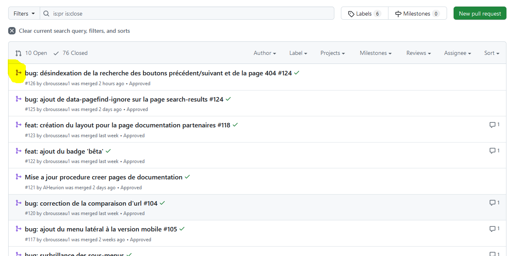Click the tag icon on the Labels button
Viewport: 529px width, 256px height.
351,13
